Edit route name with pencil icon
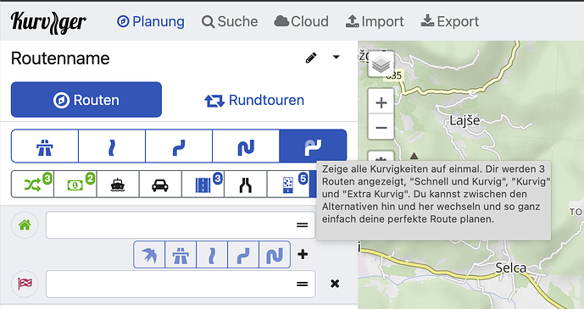 pos(311,58)
